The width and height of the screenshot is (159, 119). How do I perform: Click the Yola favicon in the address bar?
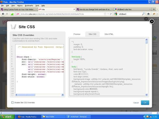18,14
